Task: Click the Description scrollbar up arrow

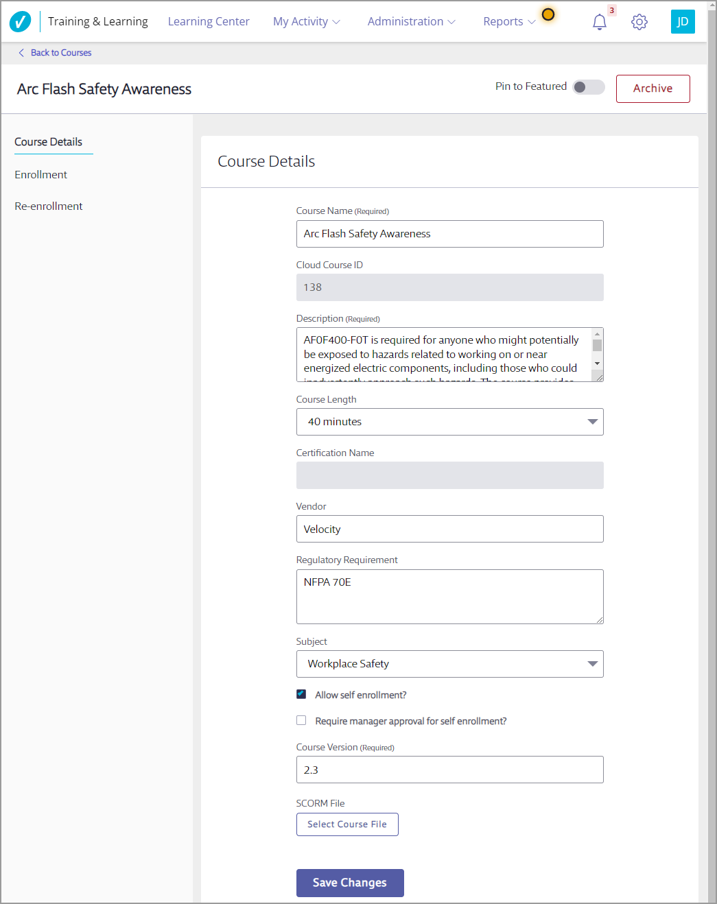Action: [x=598, y=334]
